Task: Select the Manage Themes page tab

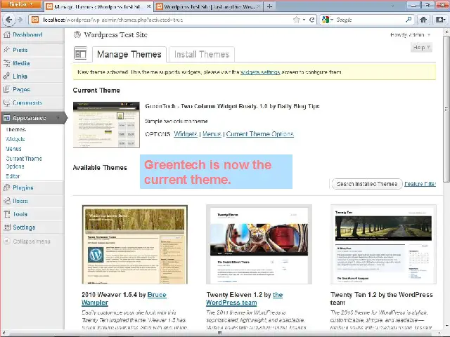Action: pos(129,54)
